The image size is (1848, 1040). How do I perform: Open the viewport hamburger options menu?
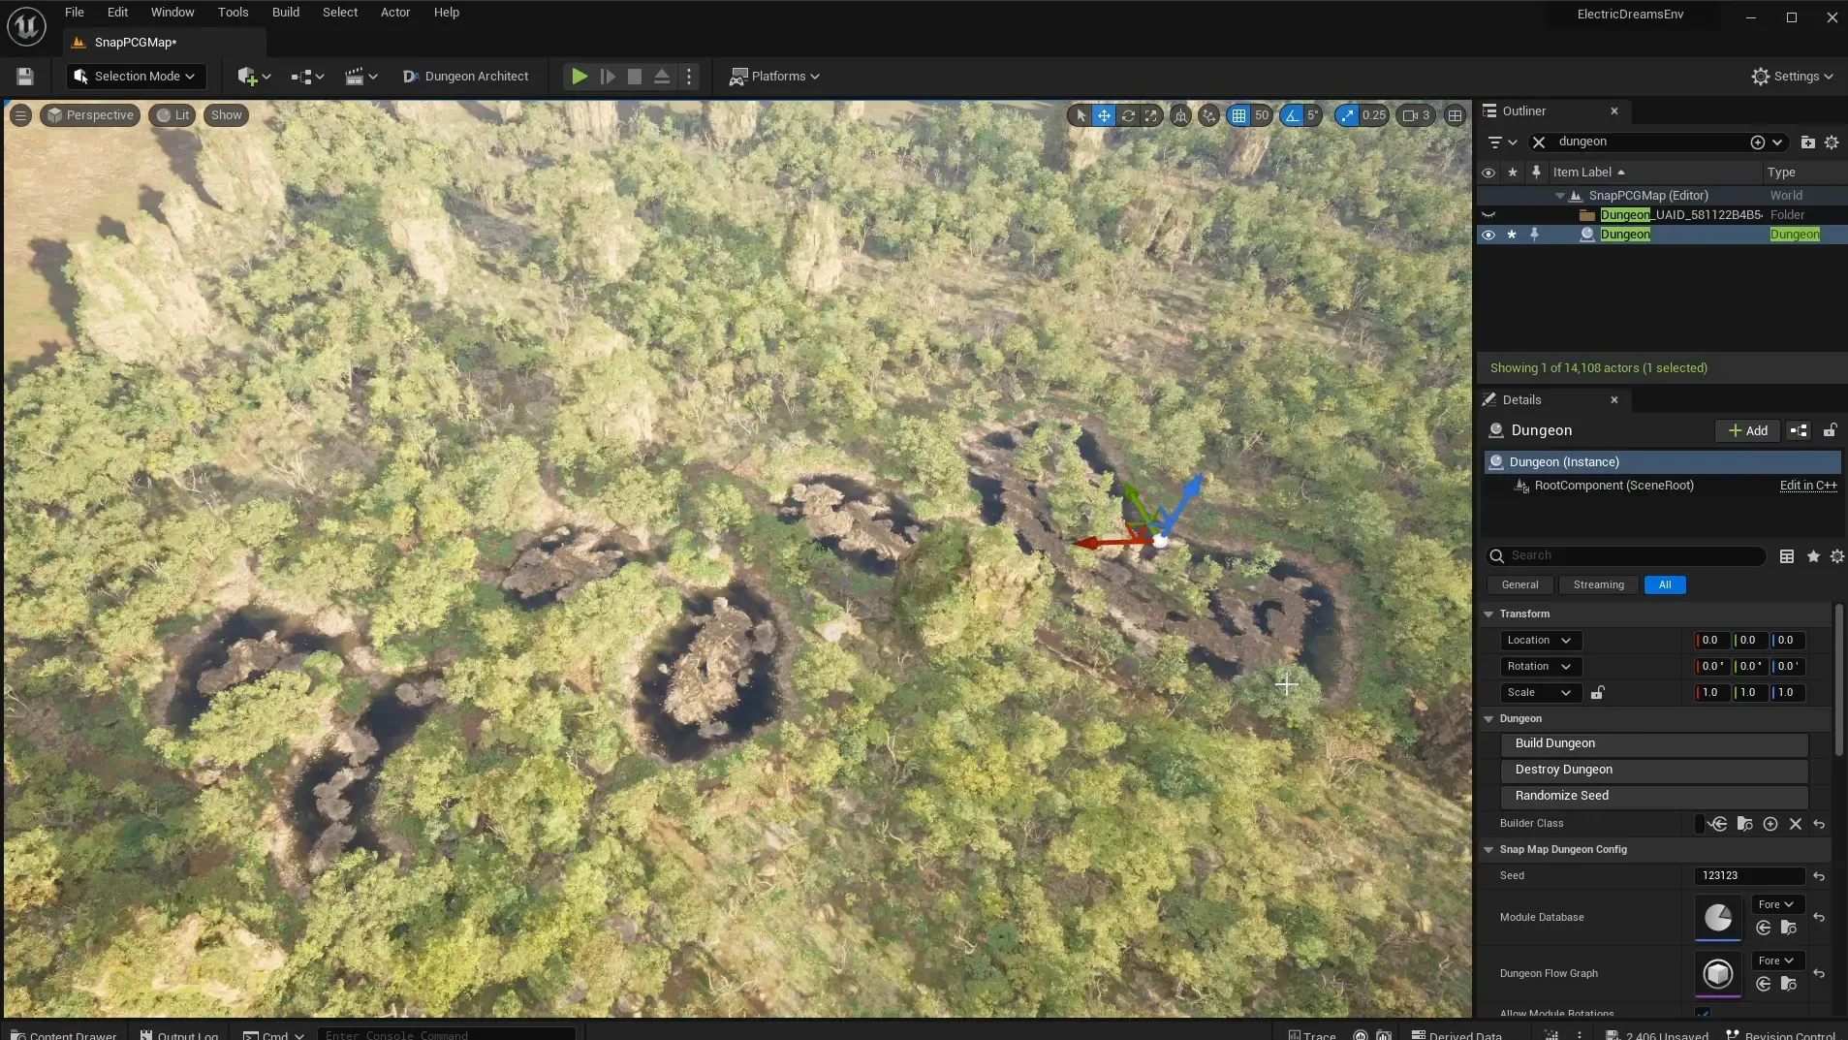20,115
